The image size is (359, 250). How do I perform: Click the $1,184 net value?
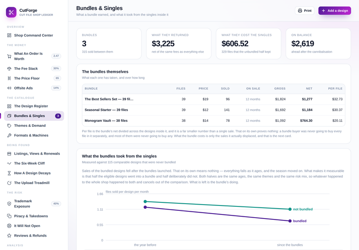pos(307,110)
